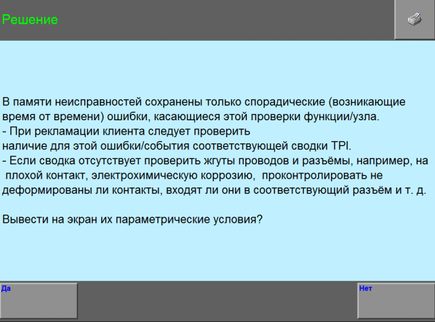This screenshot has width=435, height=322.
Task: Click the line '- При рекламации клиента следует проверить'
Action: click(126, 131)
